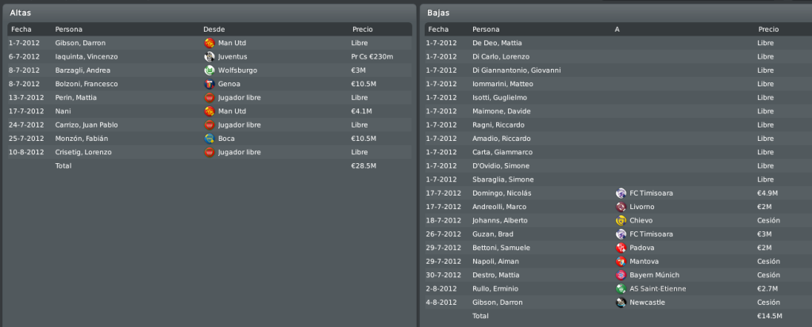Sort Altas by the Desde column header
The image size is (812, 327).
tap(214, 29)
